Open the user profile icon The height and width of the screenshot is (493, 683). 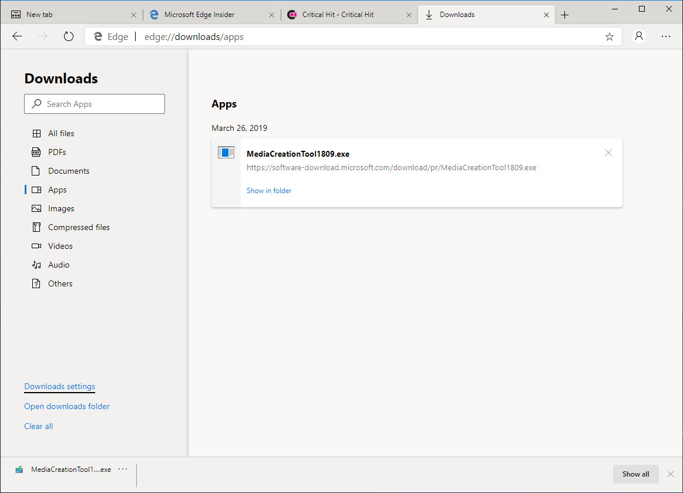[x=639, y=36]
